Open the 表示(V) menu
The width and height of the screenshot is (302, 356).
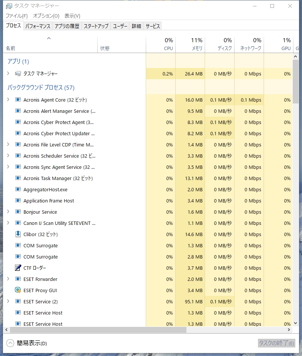72,16
